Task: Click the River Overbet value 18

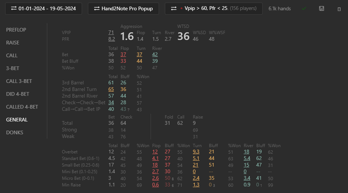Action: pyautogui.click(x=247, y=152)
